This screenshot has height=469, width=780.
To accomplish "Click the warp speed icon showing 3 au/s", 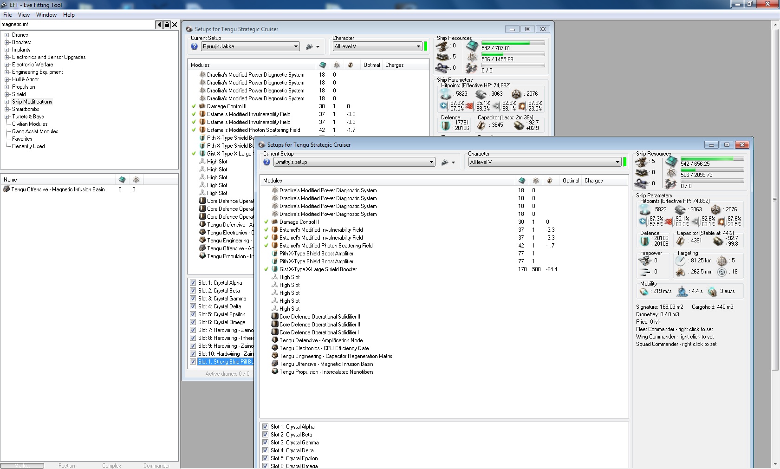I will coord(713,292).
